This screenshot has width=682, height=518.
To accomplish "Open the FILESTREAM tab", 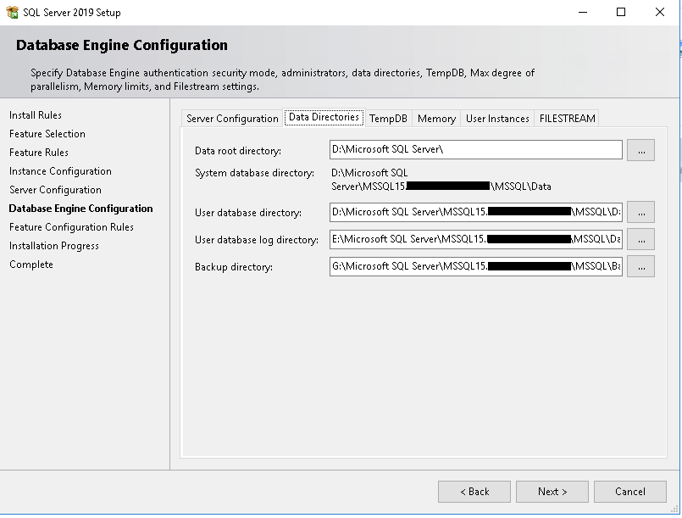I will coord(567,119).
